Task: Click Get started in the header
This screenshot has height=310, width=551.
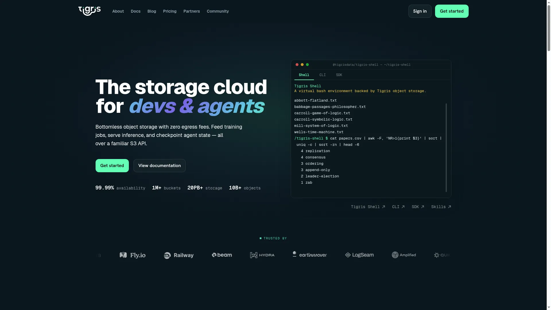Action: [451, 11]
